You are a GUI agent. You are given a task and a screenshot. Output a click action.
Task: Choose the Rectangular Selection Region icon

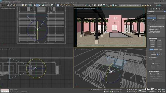click(x=29, y=5)
